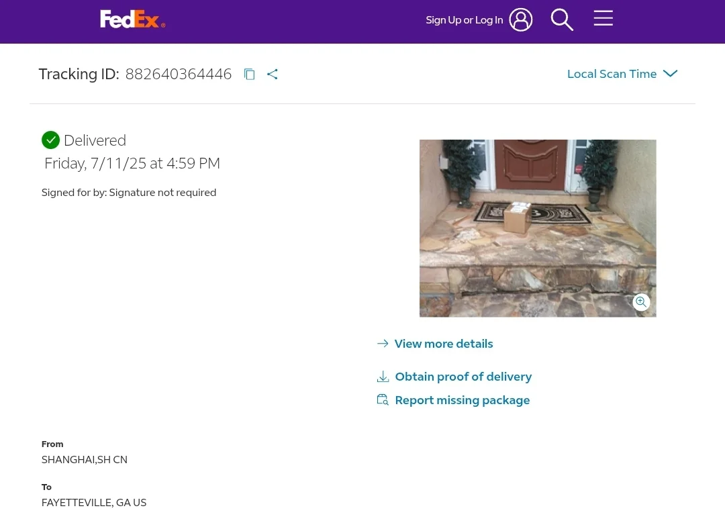
Task: Open search with the magnifying glass icon
Action: 562,19
